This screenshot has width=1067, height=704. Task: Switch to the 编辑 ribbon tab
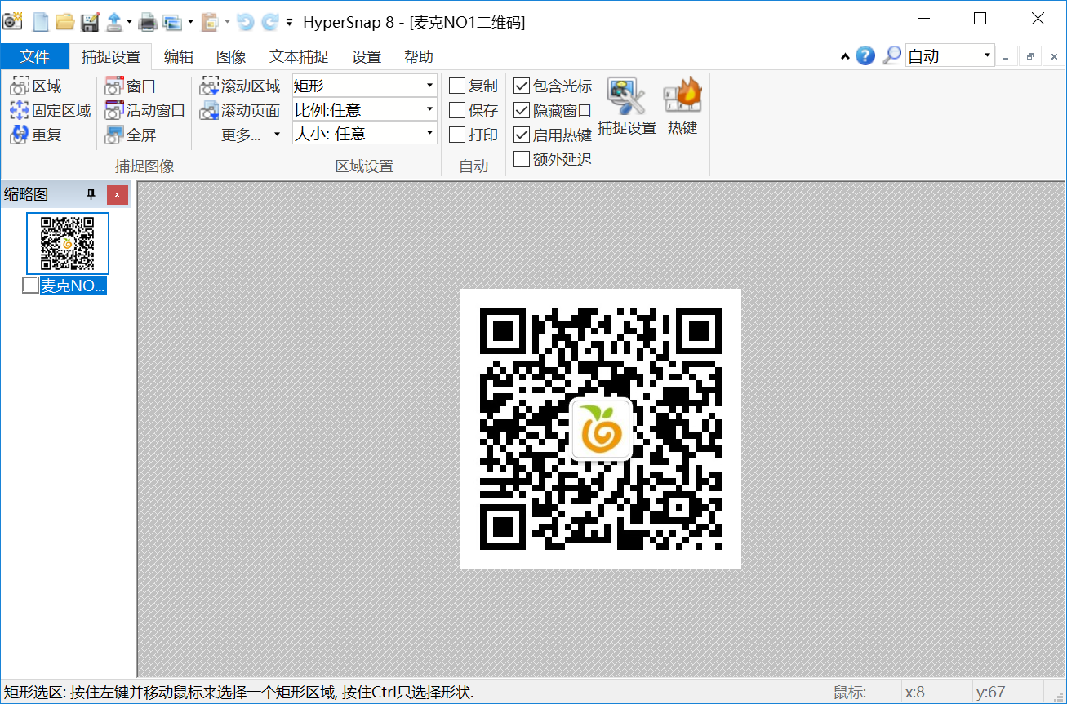(179, 56)
